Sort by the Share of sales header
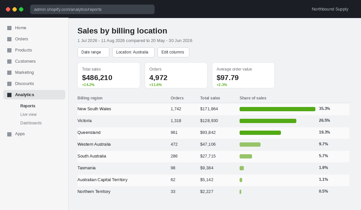Viewport: 361px width, 210px height. 253,98
